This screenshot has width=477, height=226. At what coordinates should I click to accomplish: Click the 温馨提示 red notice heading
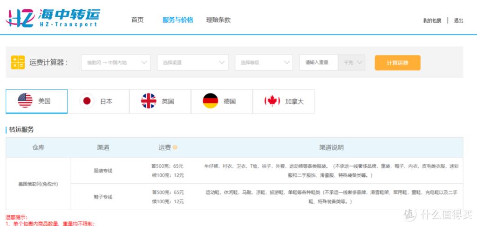coord(16,218)
